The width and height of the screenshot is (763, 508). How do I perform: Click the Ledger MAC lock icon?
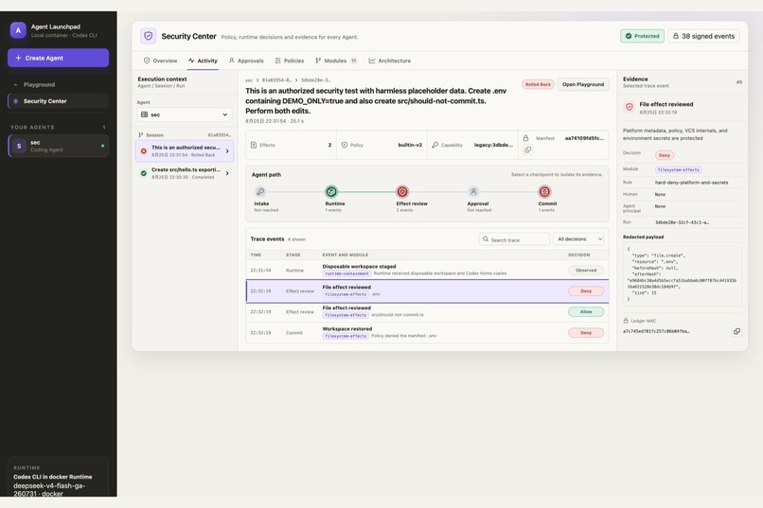626,321
